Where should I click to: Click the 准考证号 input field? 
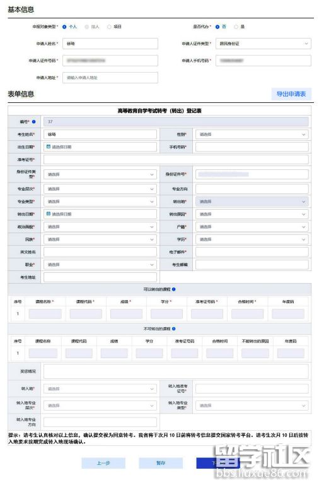[176, 160]
